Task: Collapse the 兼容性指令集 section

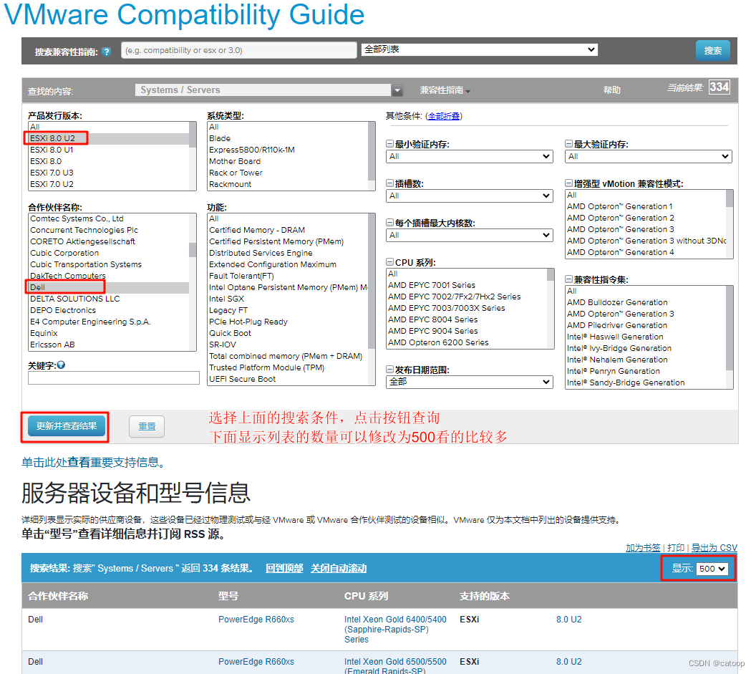Action: (x=569, y=279)
